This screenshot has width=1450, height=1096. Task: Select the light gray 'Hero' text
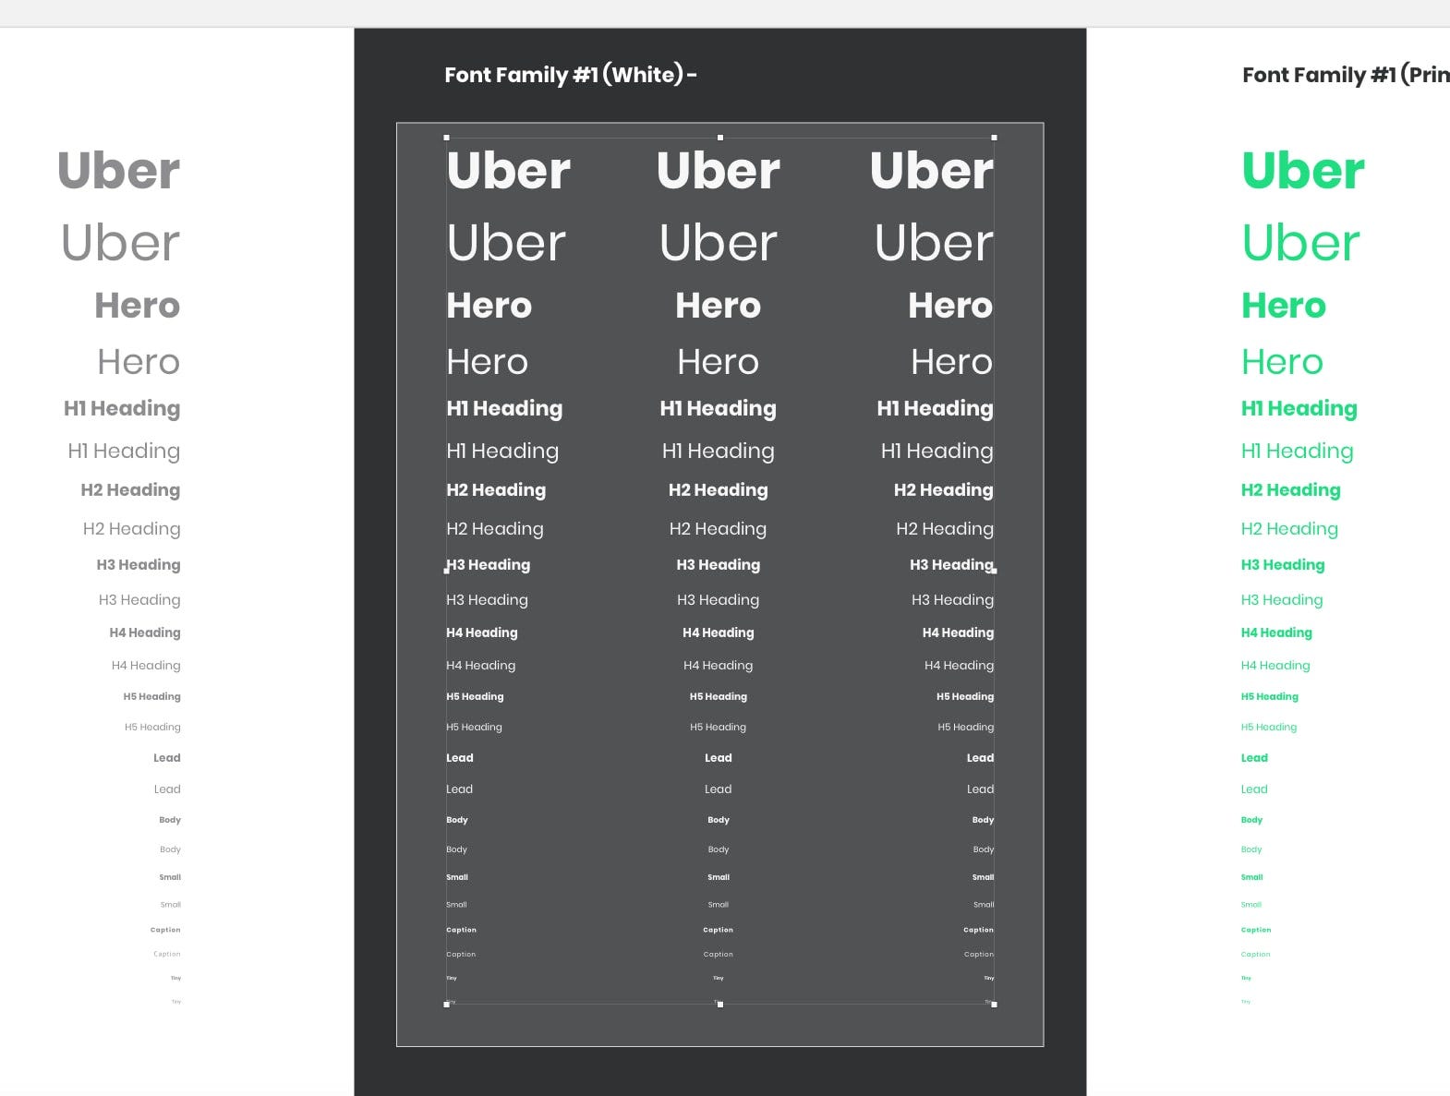tap(139, 362)
